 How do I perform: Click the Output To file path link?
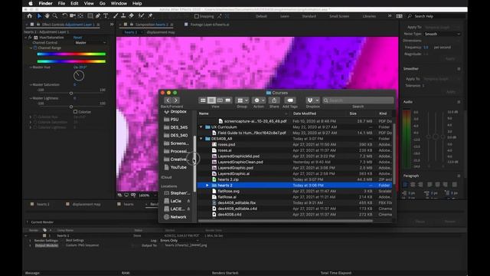185,245
